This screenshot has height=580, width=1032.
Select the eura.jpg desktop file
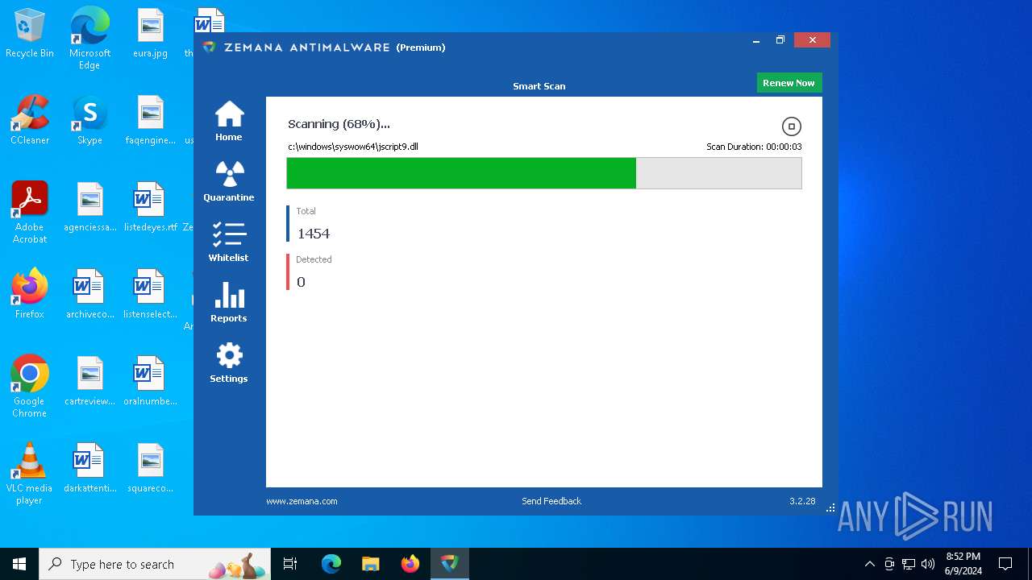[x=150, y=34]
